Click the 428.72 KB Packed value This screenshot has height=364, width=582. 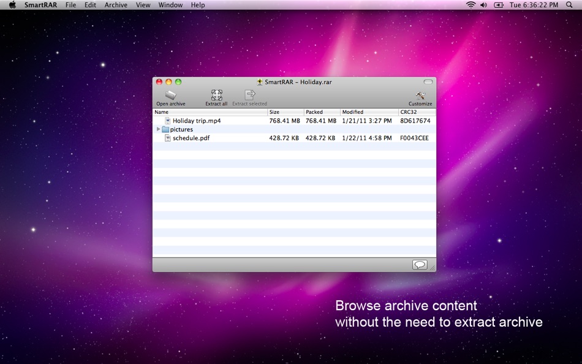320,138
